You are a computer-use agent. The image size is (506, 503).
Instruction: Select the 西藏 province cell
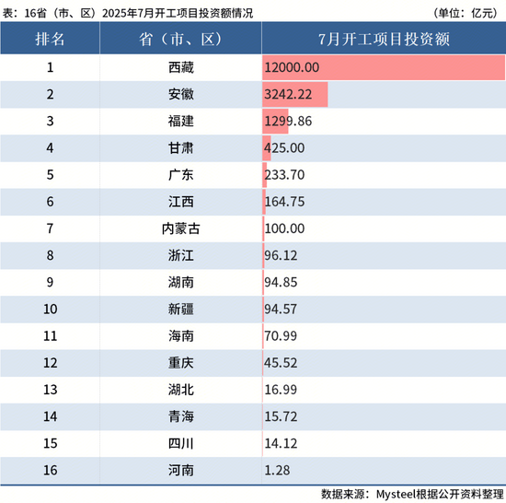pyautogui.click(x=180, y=67)
